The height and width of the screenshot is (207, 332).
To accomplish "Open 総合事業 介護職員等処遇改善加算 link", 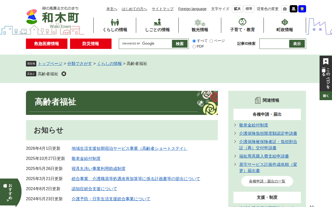I will (136, 179).
